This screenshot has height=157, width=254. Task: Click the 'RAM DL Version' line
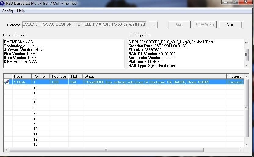(152, 54)
